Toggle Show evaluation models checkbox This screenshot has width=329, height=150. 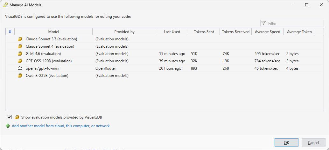[x=9, y=117]
